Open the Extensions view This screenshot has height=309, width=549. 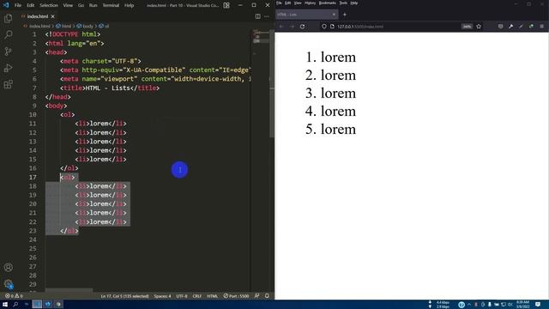point(8,84)
